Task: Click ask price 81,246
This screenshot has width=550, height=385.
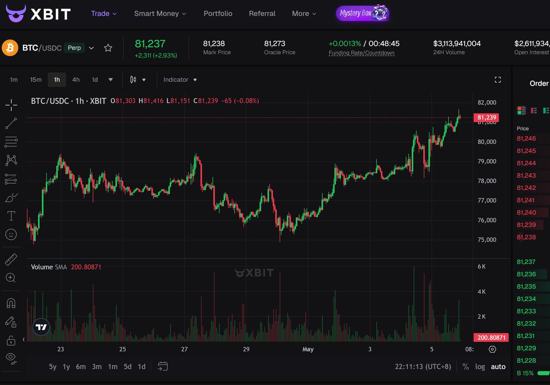Action: tap(526, 138)
